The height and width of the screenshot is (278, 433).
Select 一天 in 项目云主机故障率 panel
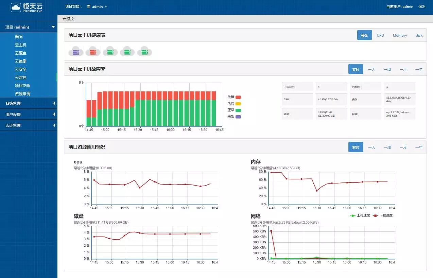tap(371, 69)
